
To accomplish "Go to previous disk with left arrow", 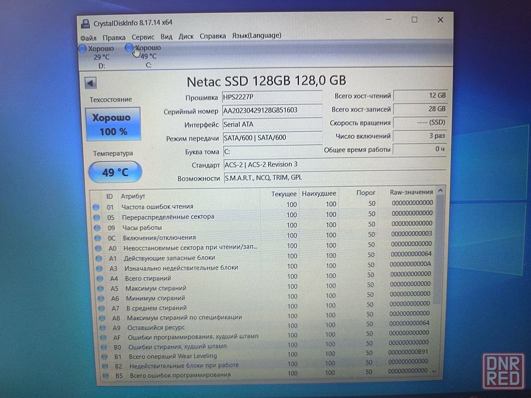I will [x=90, y=83].
